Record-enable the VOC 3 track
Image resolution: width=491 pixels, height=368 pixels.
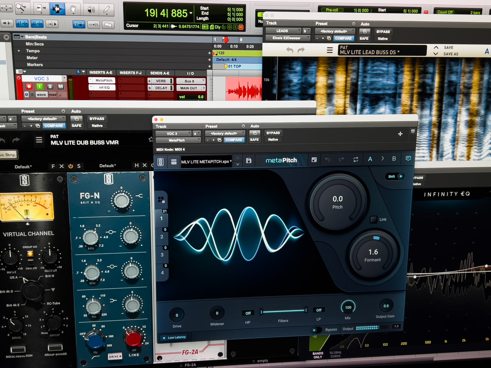pos(29,87)
